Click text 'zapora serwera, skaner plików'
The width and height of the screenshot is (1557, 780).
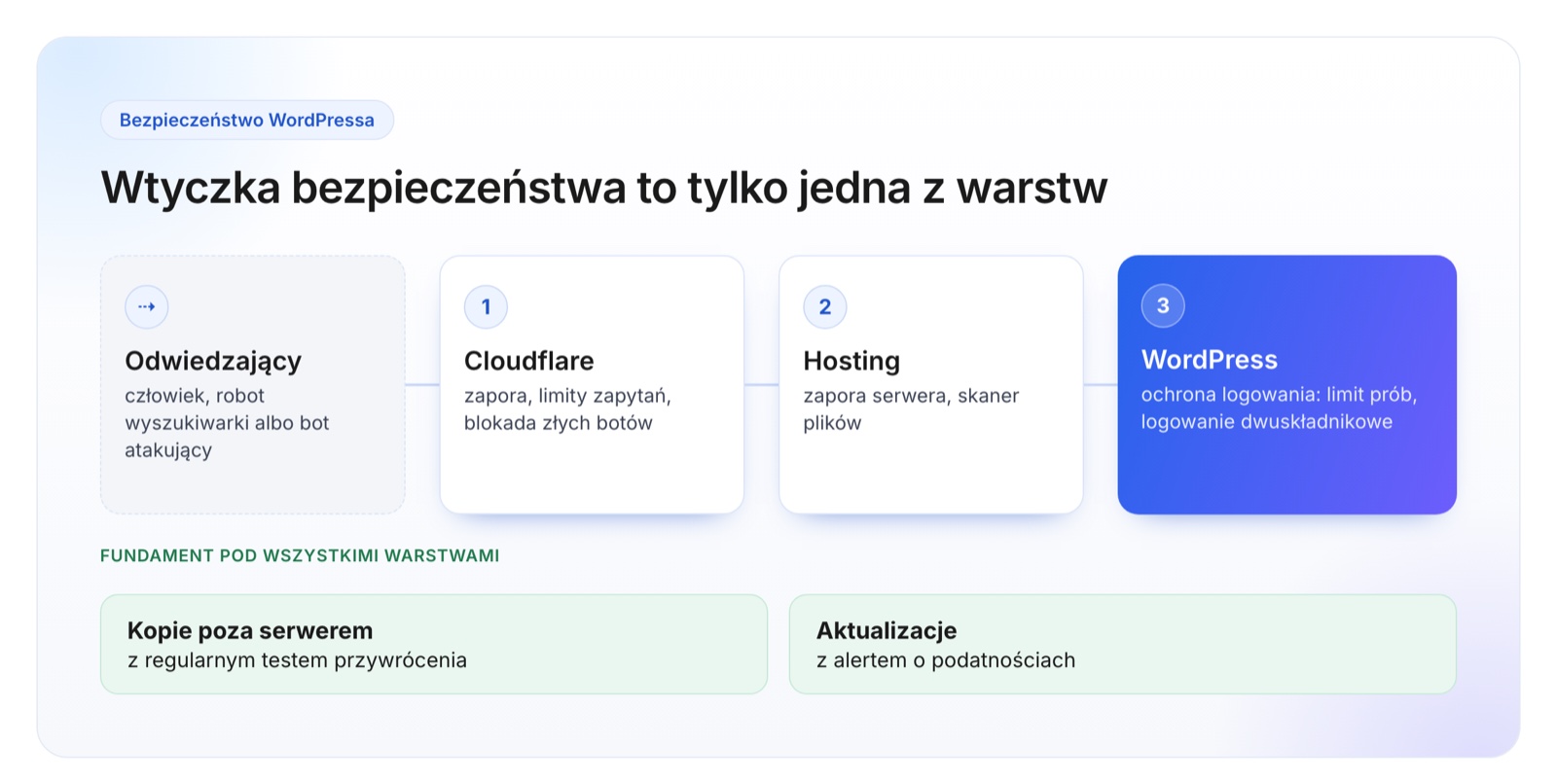tap(911, 409)
